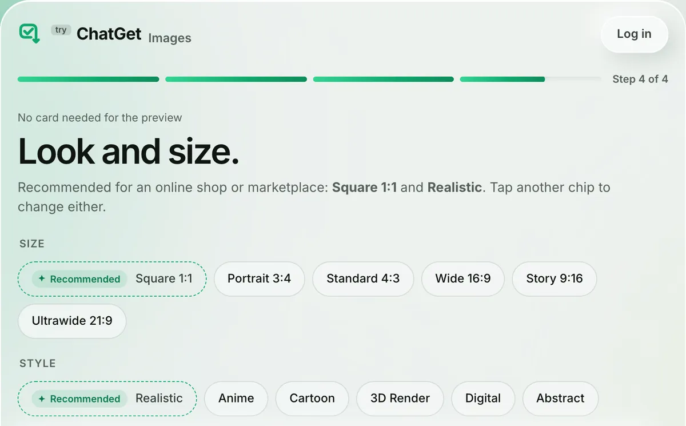Viewport: 686px width, 426px height.
Task: Choose the Anime style chip
Action: tap(236, 399)
